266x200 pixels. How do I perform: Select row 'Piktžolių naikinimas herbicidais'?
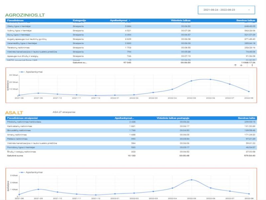[x=131, y=122]
